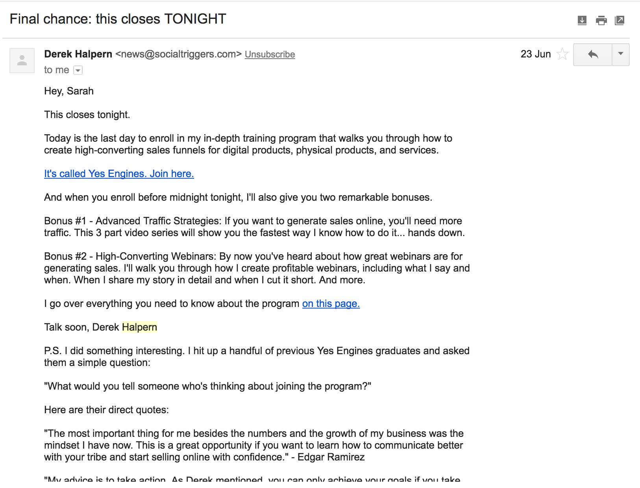Image resolution: width=640 pixels, height=488 pixels.
Task: Click the "Hey, Sarah" greeting line
Action: click(x=69, y=91)
